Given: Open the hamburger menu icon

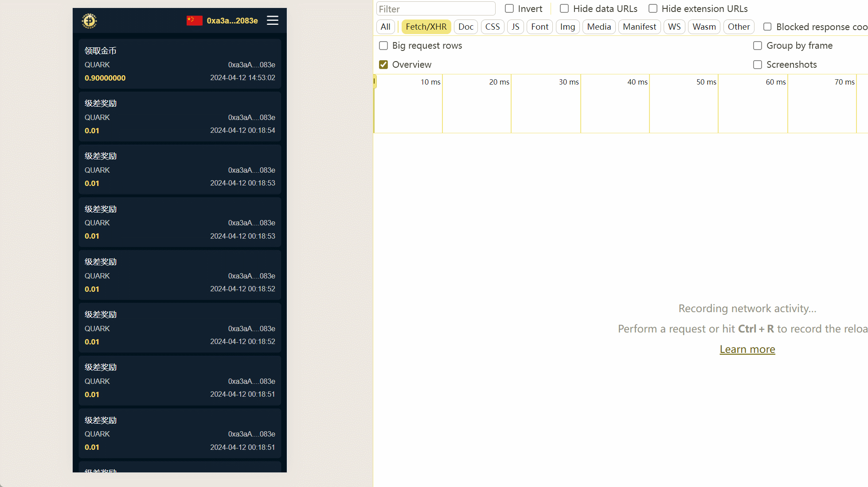Looking at the screenshot, I should [x=273, y=20].
